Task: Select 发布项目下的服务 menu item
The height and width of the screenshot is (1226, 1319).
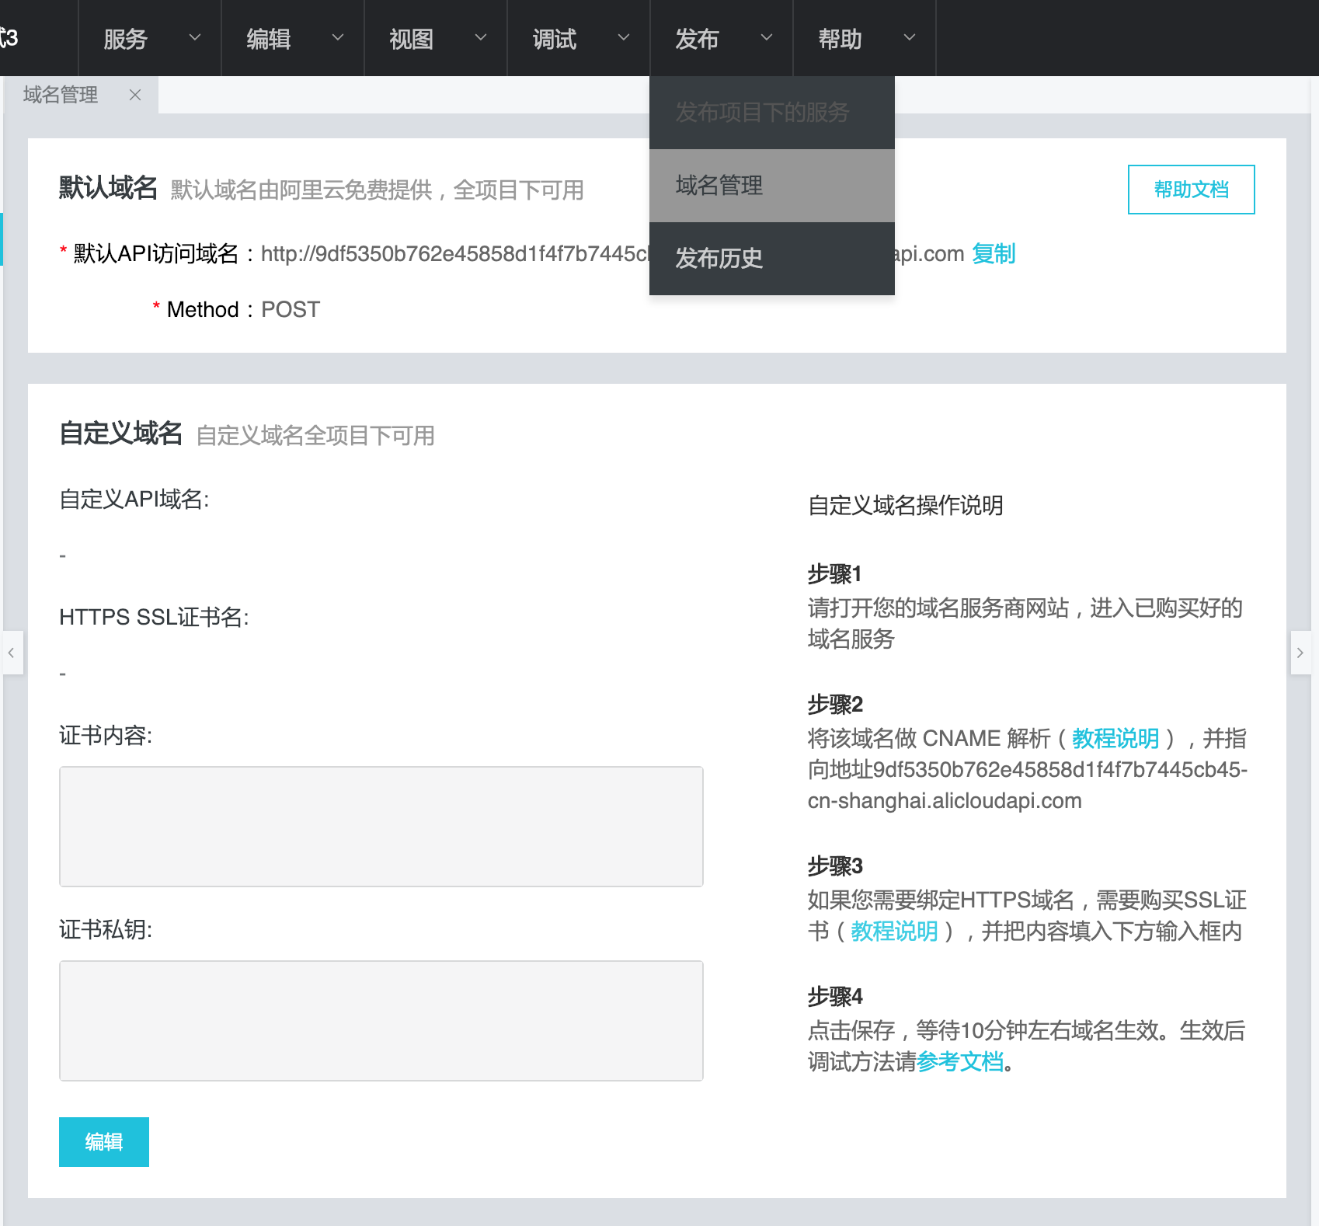Action: tap(762, 113)
